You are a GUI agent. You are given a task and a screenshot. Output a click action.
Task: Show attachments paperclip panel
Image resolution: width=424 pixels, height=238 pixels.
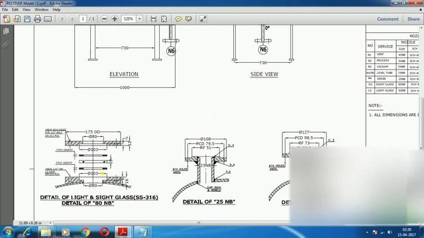(6, 44)
